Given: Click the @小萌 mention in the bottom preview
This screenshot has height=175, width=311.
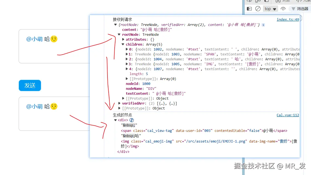Looking at the screenshot, I should 34,106.
